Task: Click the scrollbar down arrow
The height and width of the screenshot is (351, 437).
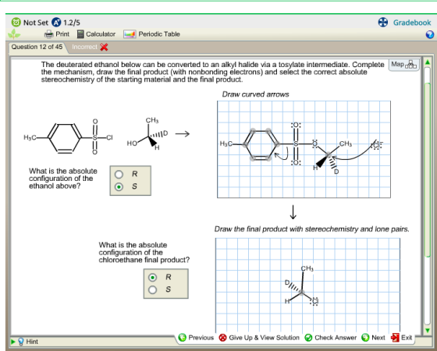Action: pos(428,331)
